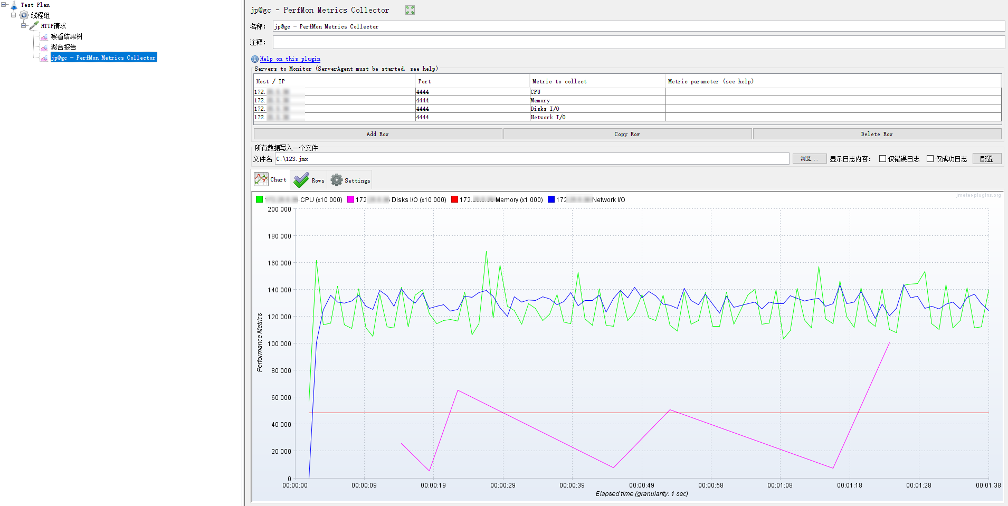This screenshot has width=1008, height=506.
Task: Click the Network I/O metric table cell
Action: pyautogui.click(x=597, y=117)
